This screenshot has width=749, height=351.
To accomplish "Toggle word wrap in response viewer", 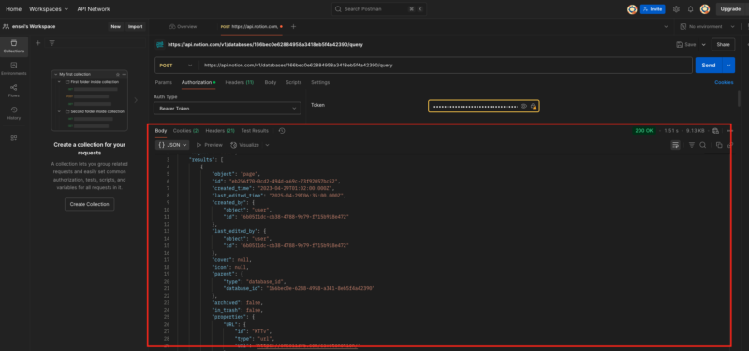I will pos(675,145).
